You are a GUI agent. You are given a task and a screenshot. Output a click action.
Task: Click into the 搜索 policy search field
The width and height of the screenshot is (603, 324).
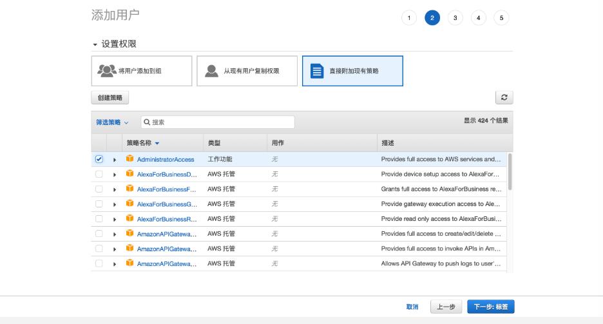point(218,122)
